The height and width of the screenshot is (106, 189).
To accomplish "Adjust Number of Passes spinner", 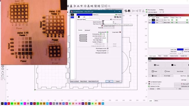I will (107, 42).
